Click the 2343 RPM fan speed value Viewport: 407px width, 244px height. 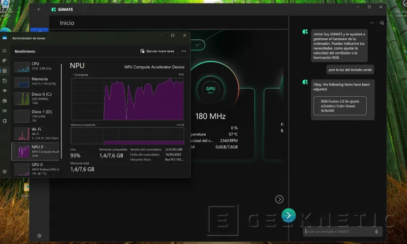coord(229,140)
